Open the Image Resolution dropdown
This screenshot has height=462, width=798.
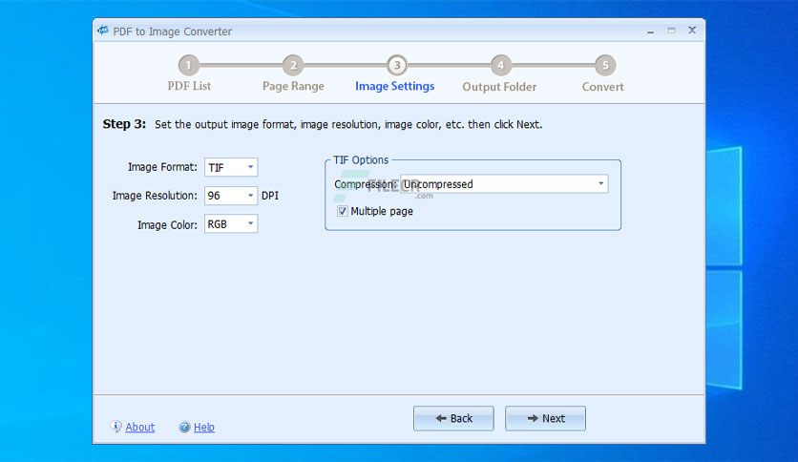pos(231,196)
